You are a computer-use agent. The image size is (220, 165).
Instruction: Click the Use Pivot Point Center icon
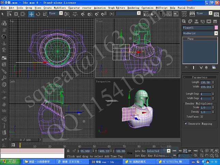click(67, 14)
